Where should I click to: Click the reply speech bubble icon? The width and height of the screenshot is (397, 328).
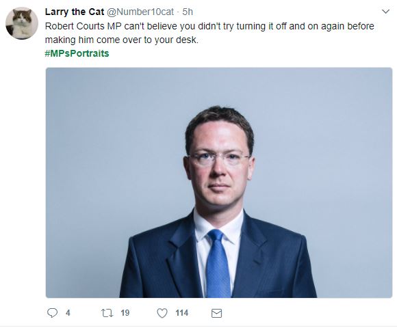[52, 313]
